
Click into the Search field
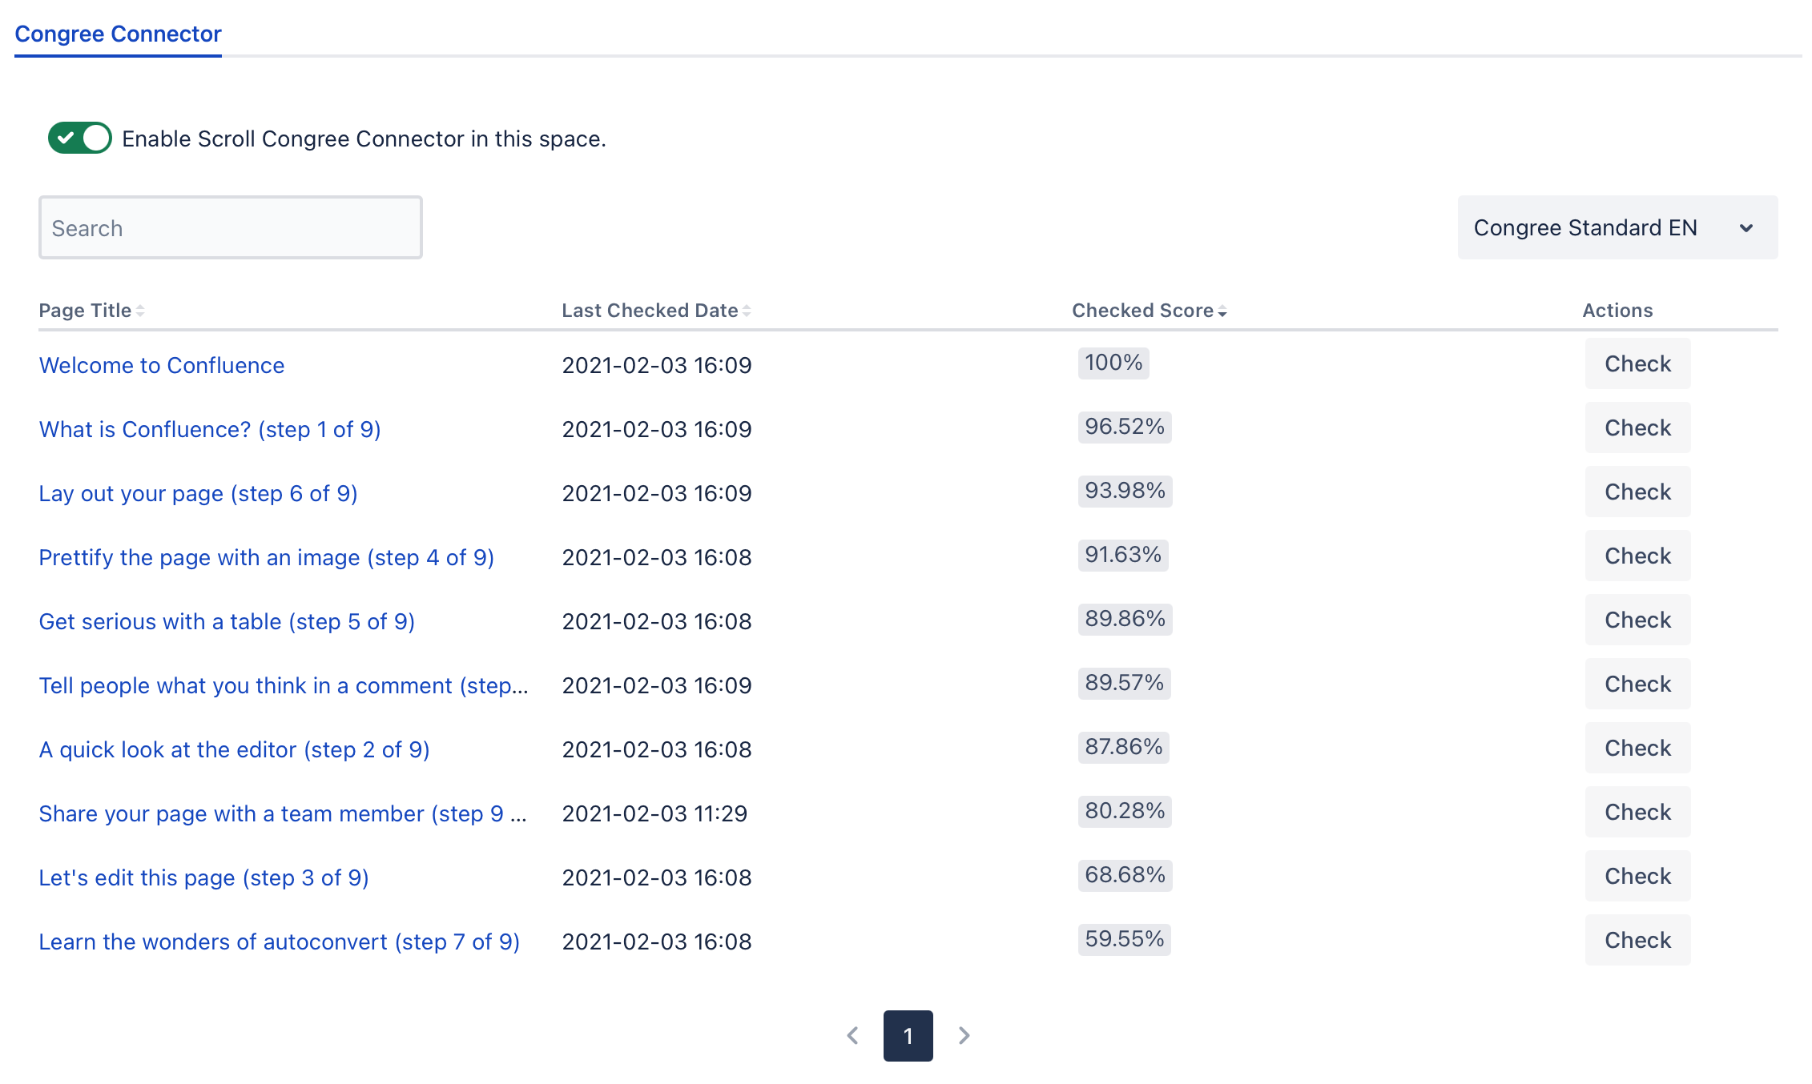[x=231, y=227]
